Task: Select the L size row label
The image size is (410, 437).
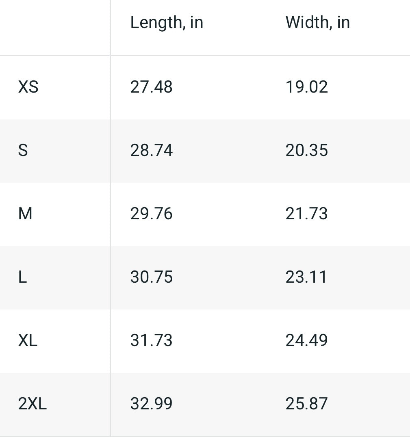Action: [x=23, y=277]
